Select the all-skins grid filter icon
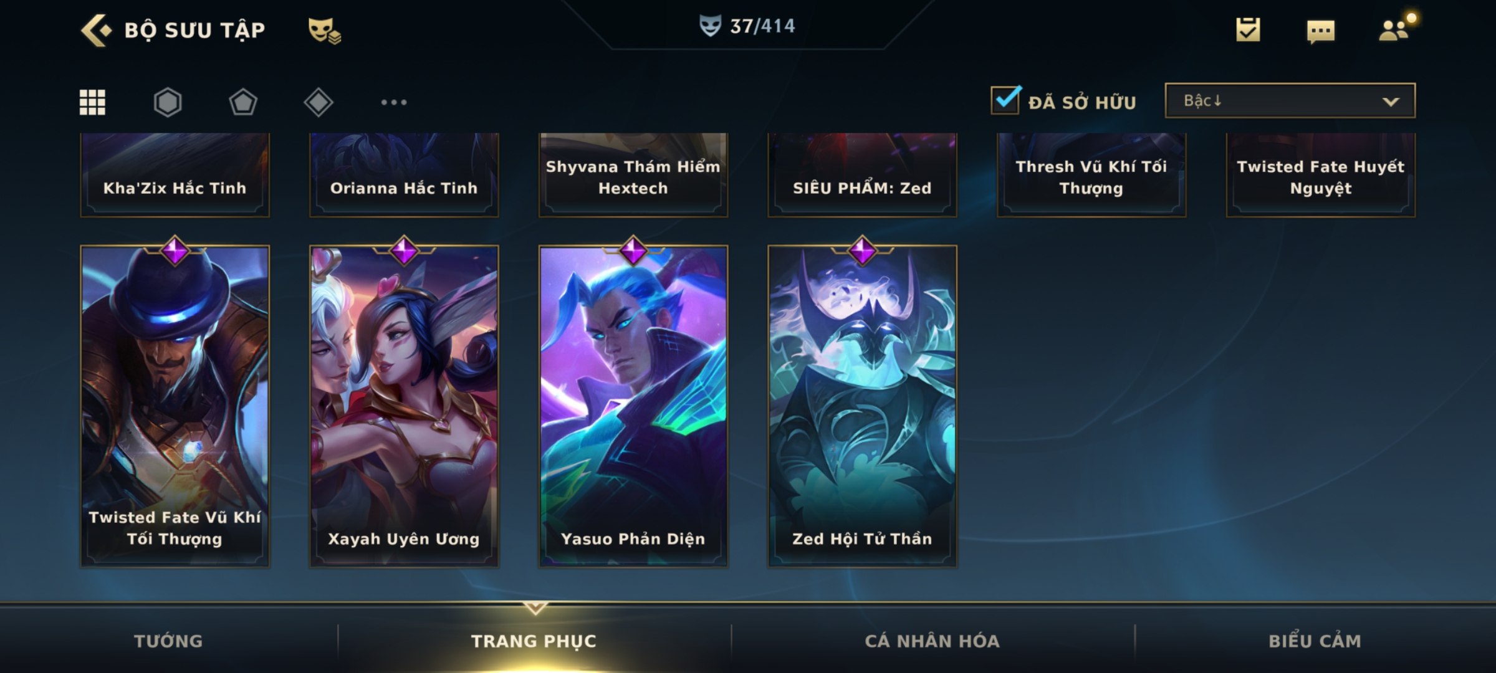The image size is (1496, 673). click(x=92, y=102)
